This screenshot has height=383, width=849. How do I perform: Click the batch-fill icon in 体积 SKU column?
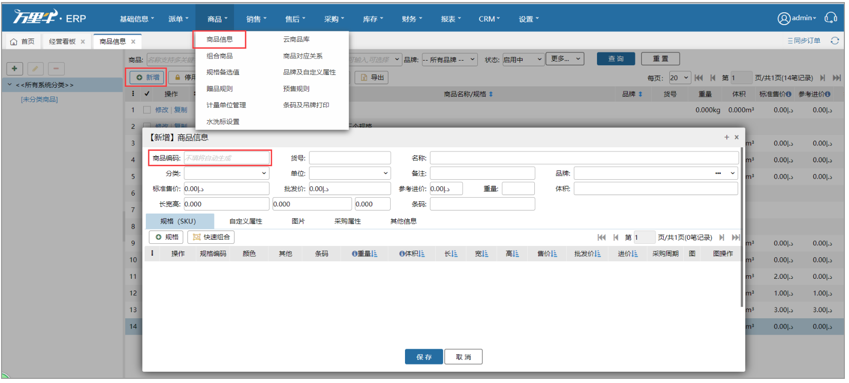tap(421, 254)
